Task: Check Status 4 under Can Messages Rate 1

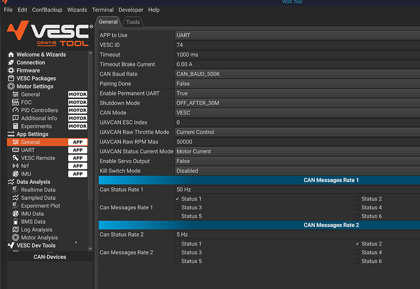Action: coord(357,207)
